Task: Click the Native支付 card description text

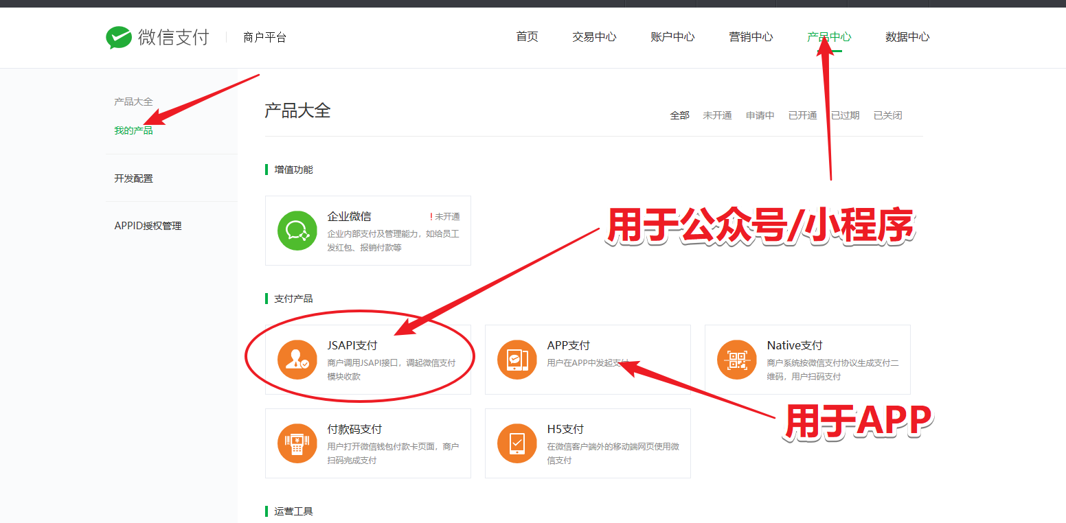Action: tap(832, 369)
